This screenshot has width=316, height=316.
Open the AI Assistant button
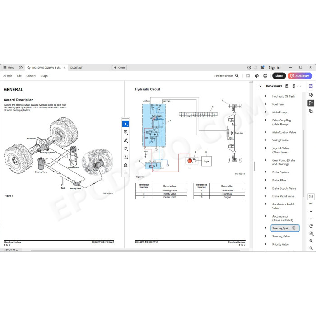click(300, 76)
